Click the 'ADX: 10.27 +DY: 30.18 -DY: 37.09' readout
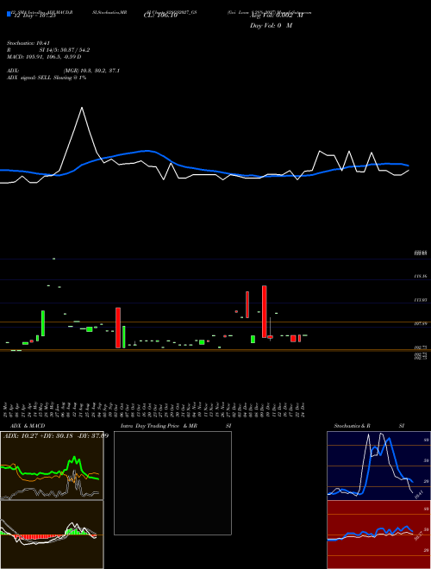 coord(56,436)
